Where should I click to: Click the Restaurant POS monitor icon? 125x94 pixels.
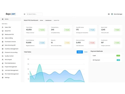(x=3, y=34)
